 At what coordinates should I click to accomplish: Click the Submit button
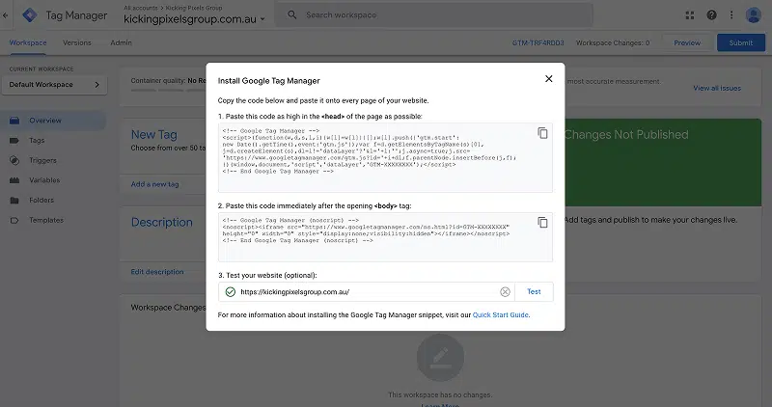(741, 42)
